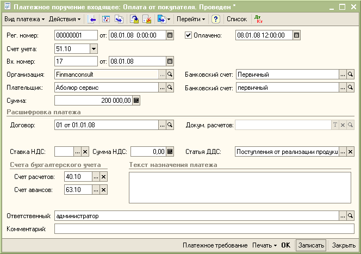This screenshot has height=254, width=361.
Task: Click the Сумма field 200 000,00
Action: point(94,101)
